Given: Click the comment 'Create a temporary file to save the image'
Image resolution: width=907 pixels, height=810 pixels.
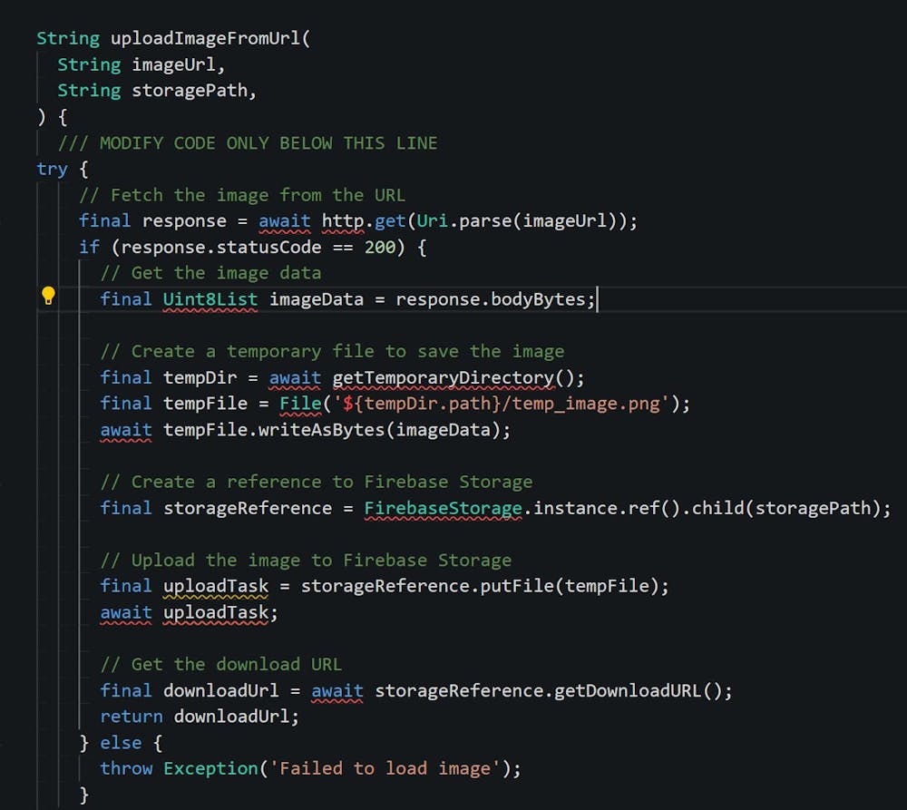Looking at the screenshot, I should [x=347, y=351].
